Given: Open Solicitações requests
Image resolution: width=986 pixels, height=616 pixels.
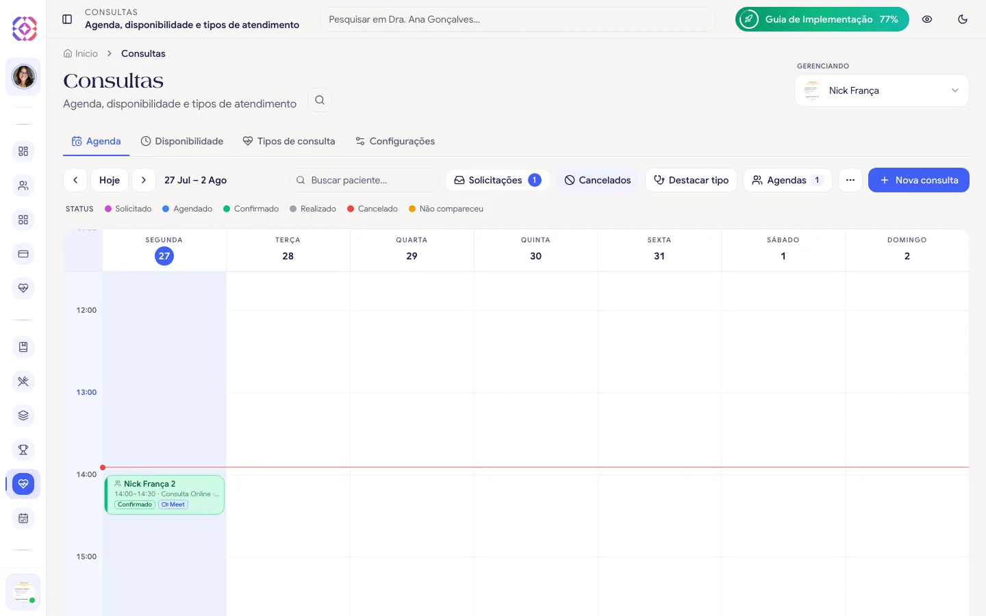Looking at the screenshot, I should (498, 180).
